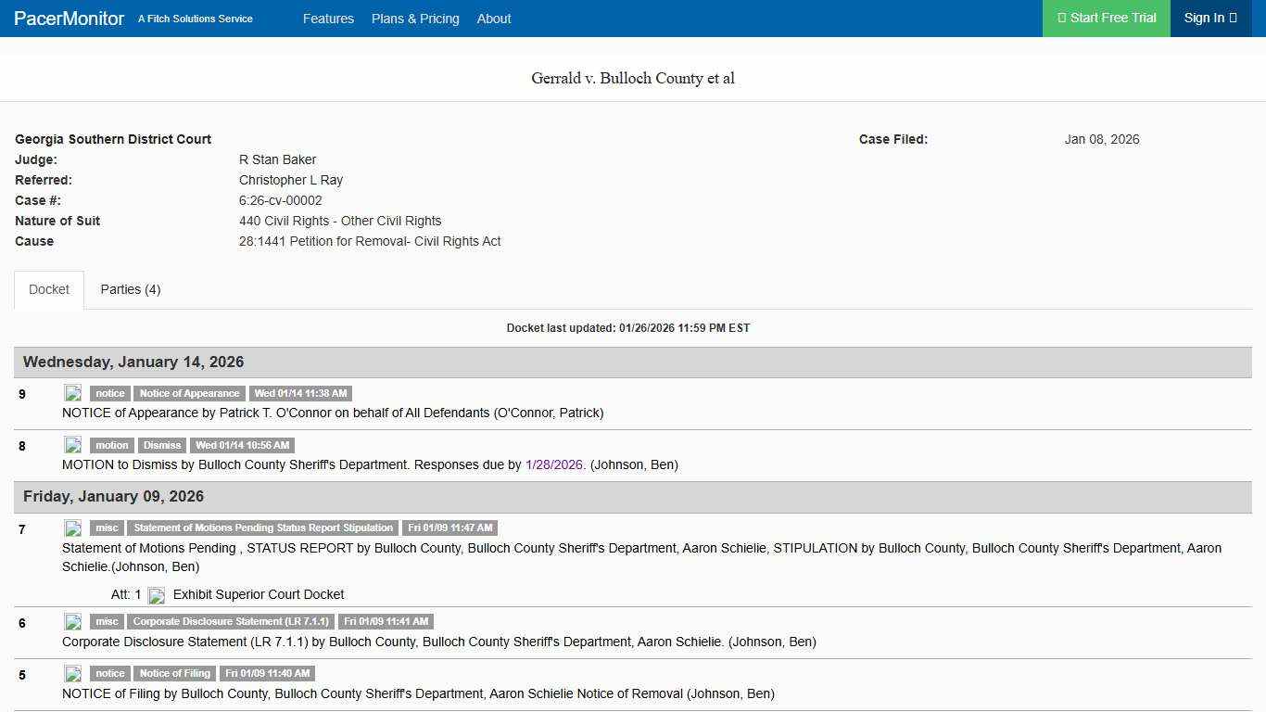Open the document icon for docket entry 7
This screenshot has width=1266, height=712.
(x=73, y=528)
